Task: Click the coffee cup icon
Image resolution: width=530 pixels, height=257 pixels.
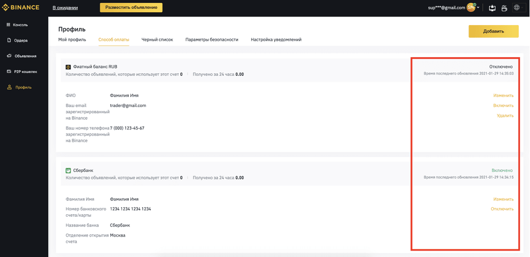Action: pyautogui.click(x=504, y=7)
